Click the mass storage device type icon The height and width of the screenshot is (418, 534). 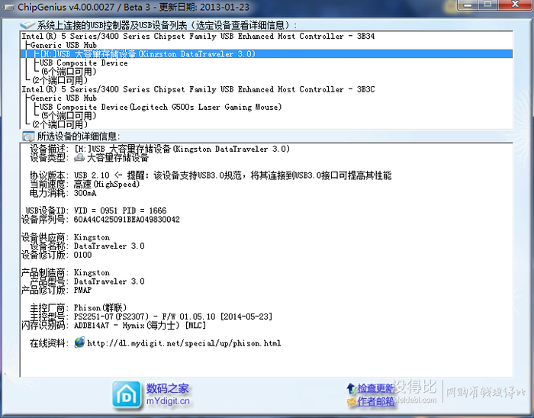click(x=79, y=158)
